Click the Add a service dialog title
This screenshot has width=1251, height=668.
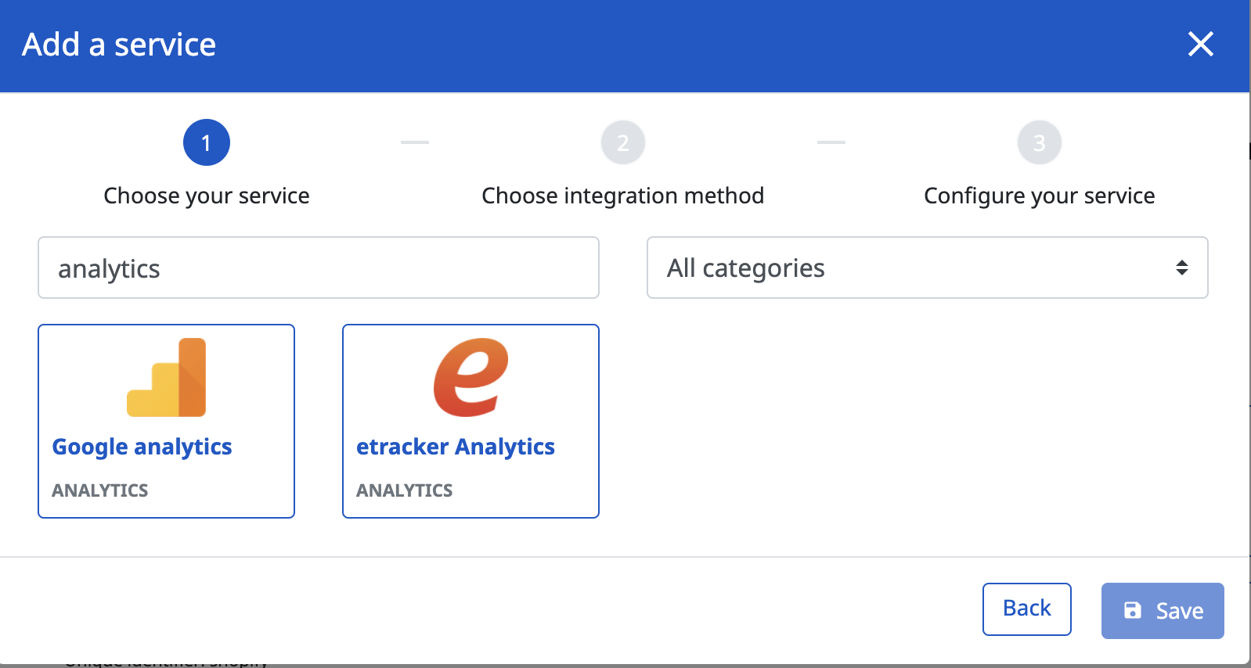119,45
